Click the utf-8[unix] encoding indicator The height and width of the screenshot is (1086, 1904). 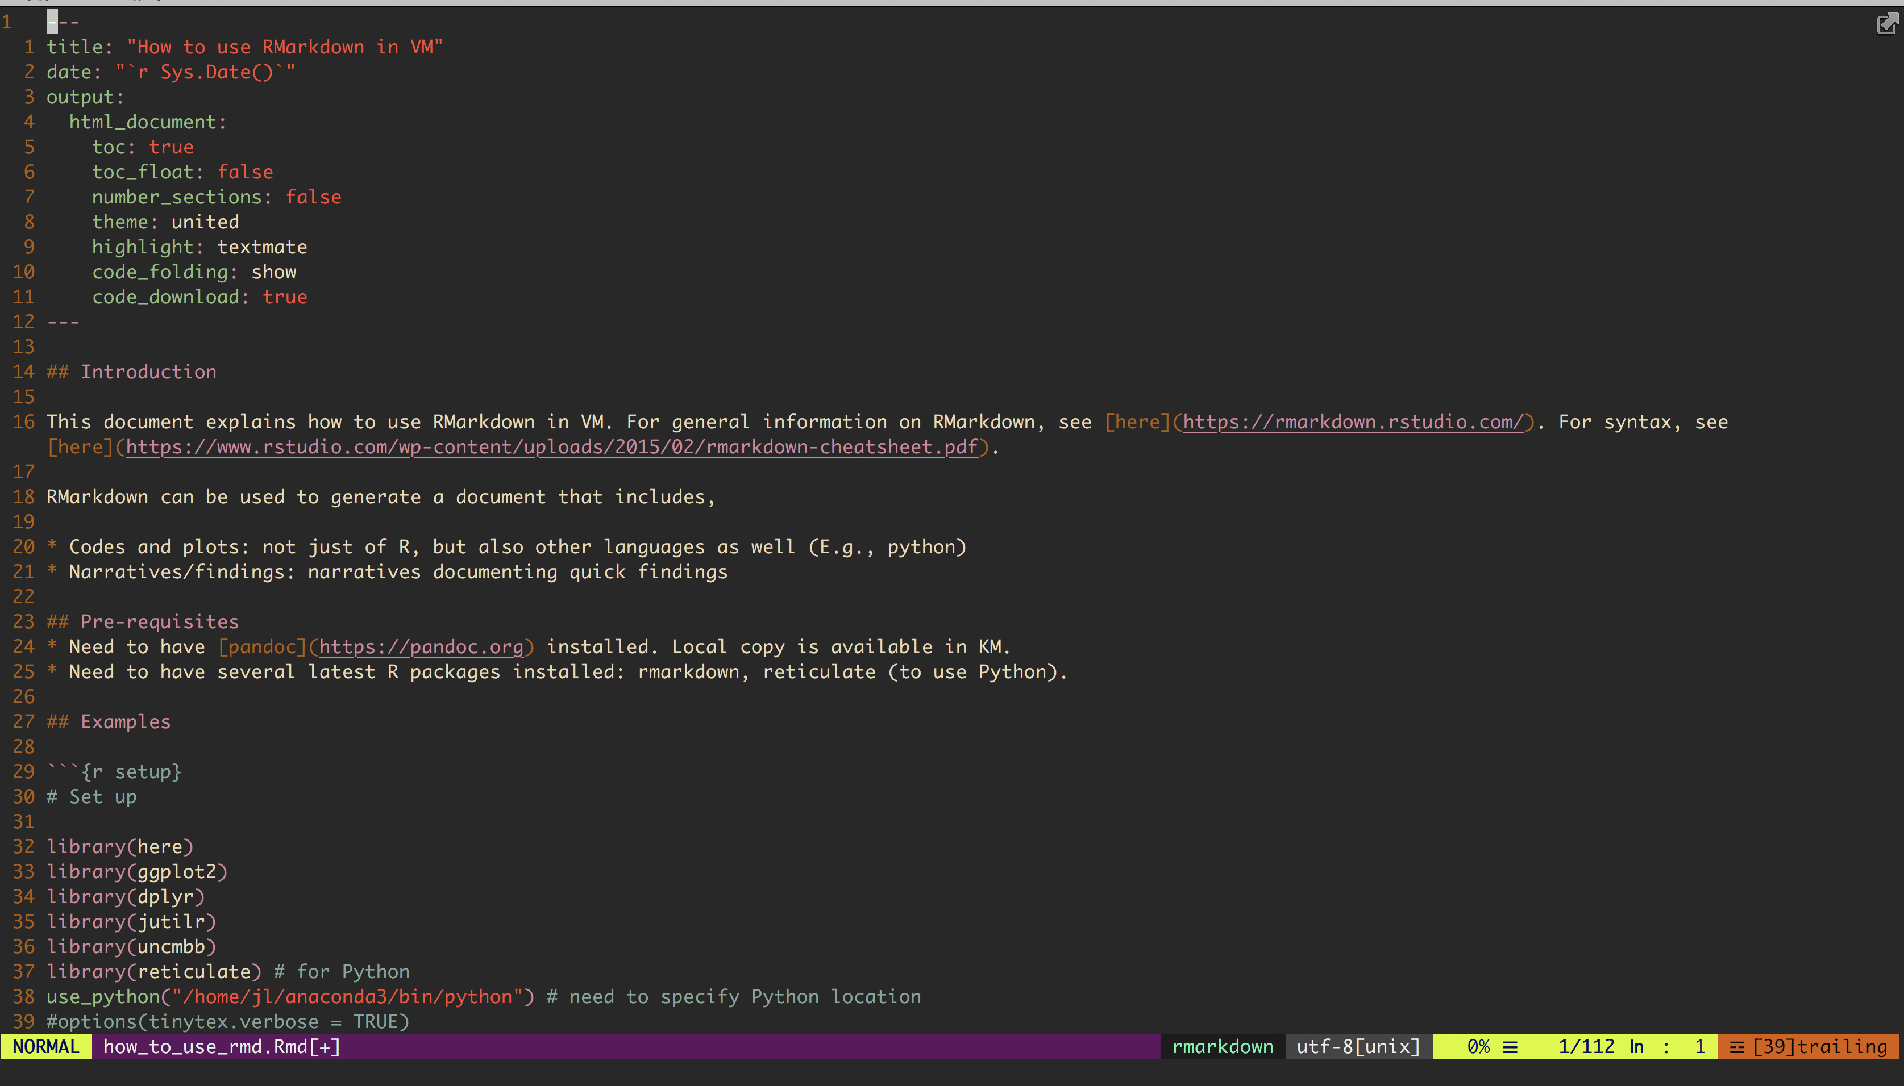1358,1046
